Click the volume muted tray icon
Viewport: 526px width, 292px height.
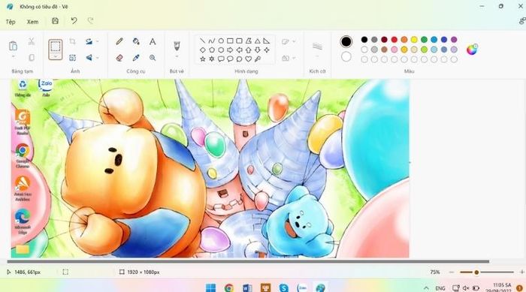[466, 288]
